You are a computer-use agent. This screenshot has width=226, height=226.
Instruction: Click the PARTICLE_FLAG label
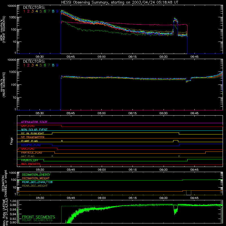point(32,153)
